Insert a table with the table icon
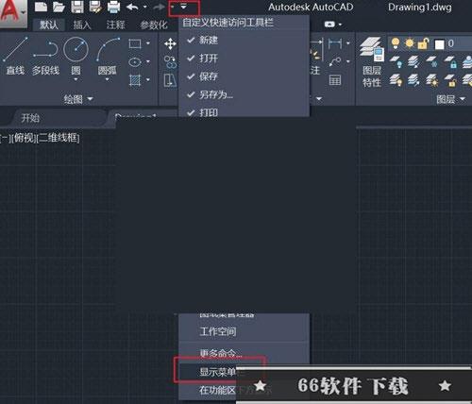The width and height of the screenshot is (472, 404). [335, 80]
